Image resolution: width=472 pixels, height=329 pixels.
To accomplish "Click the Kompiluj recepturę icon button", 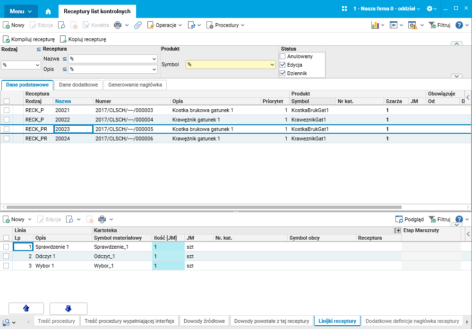I will pyautogui.click(x=29, y=39).
